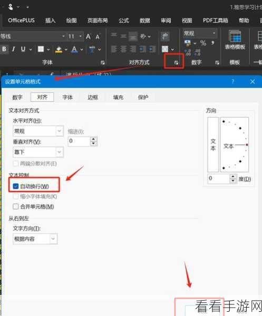Viewport: 262px width, 316px height.
Task: Switch to the 数字 tab in dialog
Action: (x=17, y=97)
